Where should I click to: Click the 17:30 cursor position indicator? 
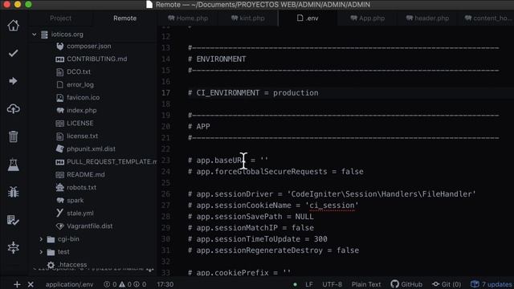click(x=165, y=284)
